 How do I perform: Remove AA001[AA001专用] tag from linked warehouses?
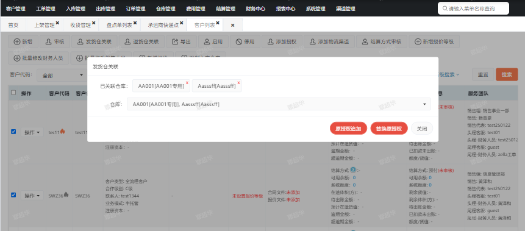coord(187,83)
